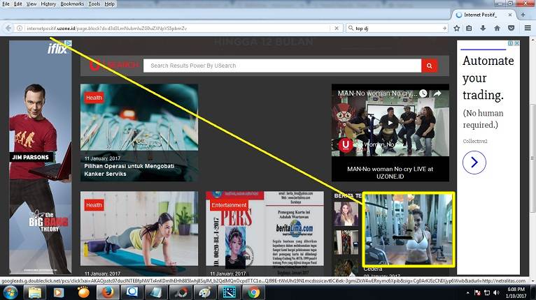
Task: Close the Internet Positif_ tab
Action: [509, 15]
